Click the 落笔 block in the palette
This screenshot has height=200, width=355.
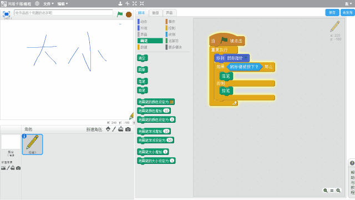(x=143, y=81)
